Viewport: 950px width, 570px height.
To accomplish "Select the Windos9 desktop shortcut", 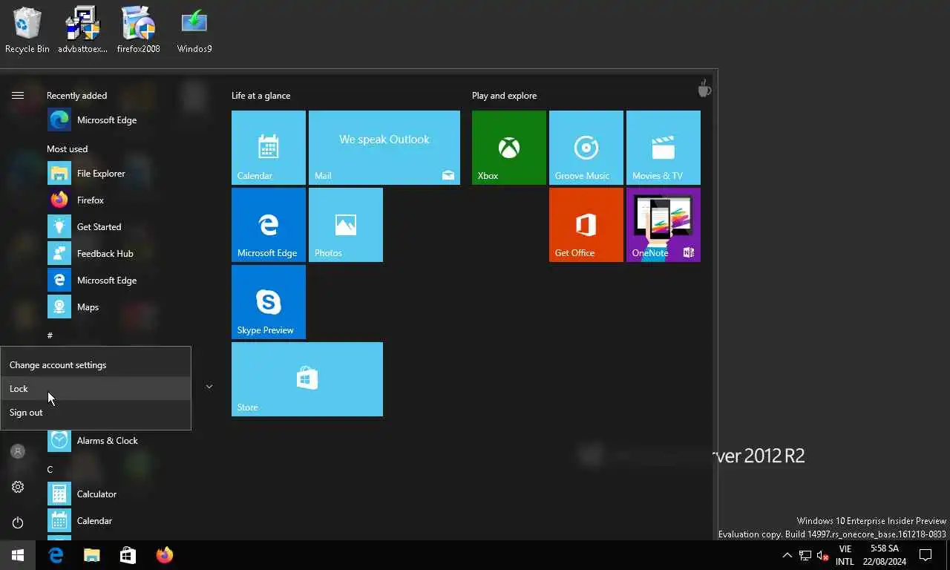I will point(194,30).
